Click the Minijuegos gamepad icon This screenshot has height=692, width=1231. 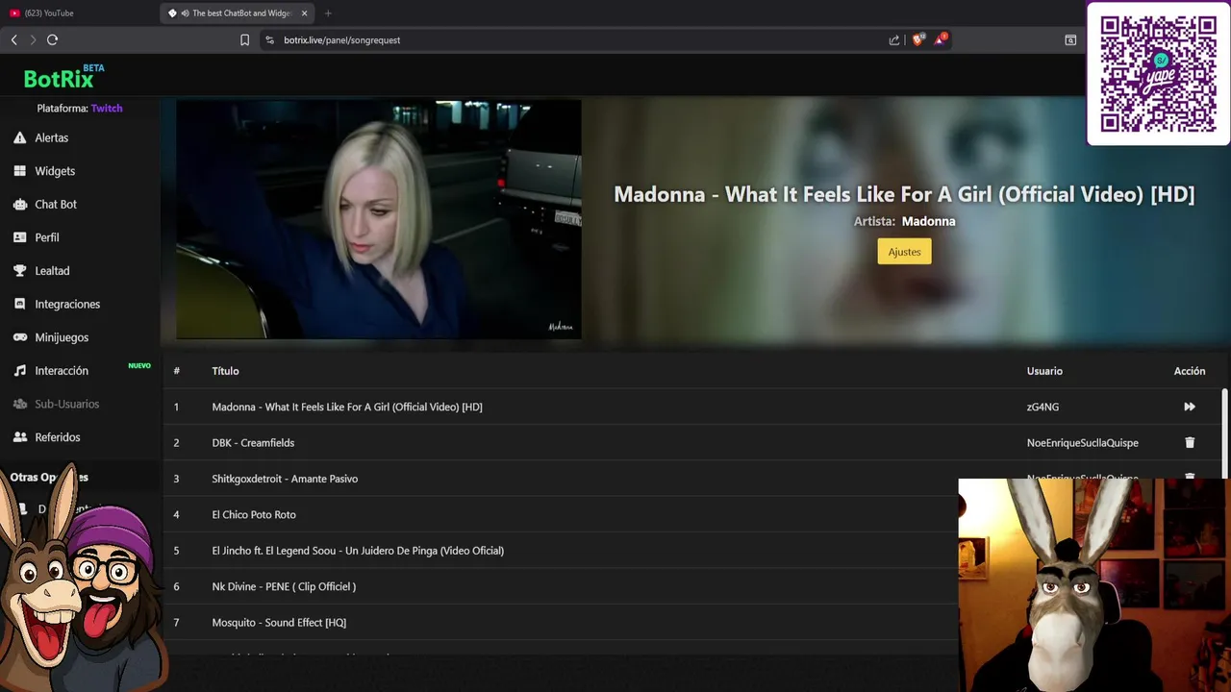[x=19, y=337]
